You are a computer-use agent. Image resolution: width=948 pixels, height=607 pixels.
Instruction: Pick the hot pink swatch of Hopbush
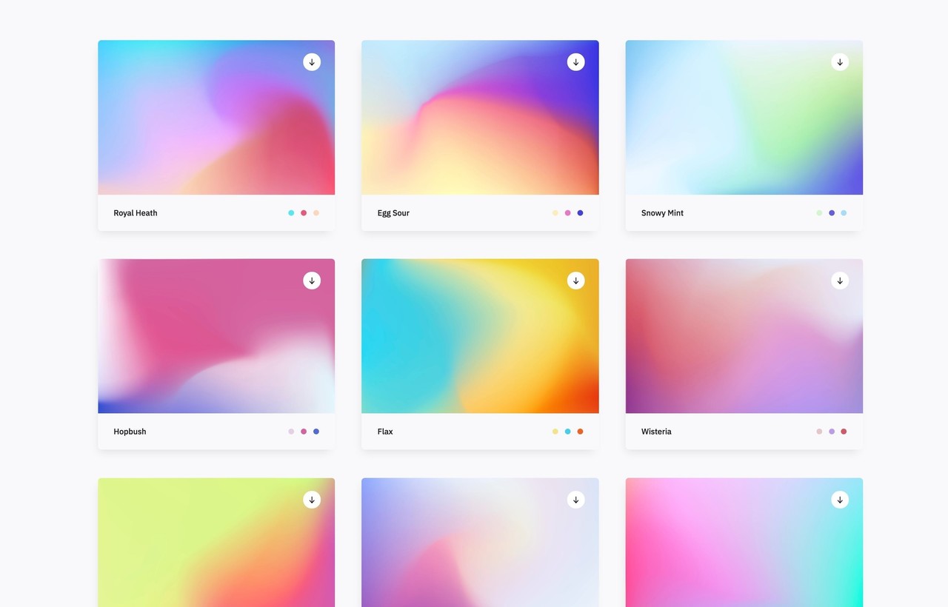tap(304, 432)
